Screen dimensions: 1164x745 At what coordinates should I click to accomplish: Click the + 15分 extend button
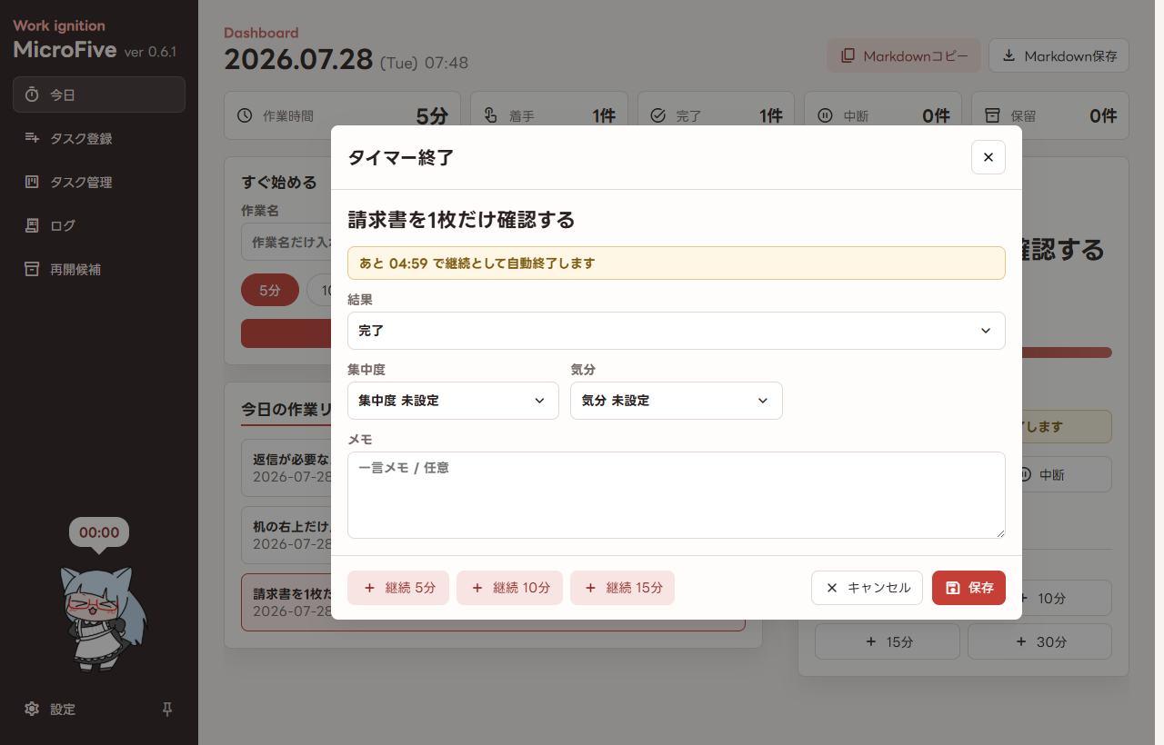[x=888, y=641]
